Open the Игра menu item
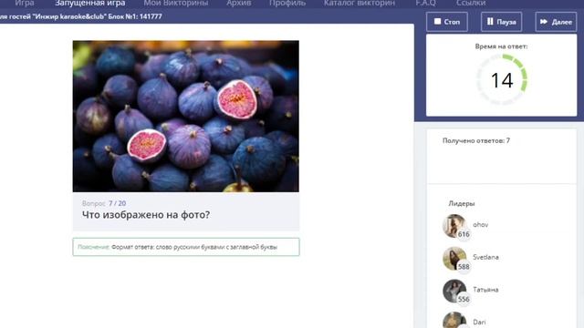Image resolution: width=584 pixels, height=328 pixels. pos(25,3)
